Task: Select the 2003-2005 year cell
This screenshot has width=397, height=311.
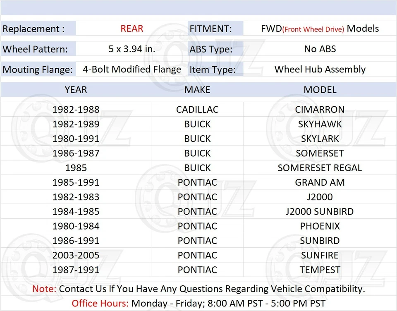Action: point(76,255)
